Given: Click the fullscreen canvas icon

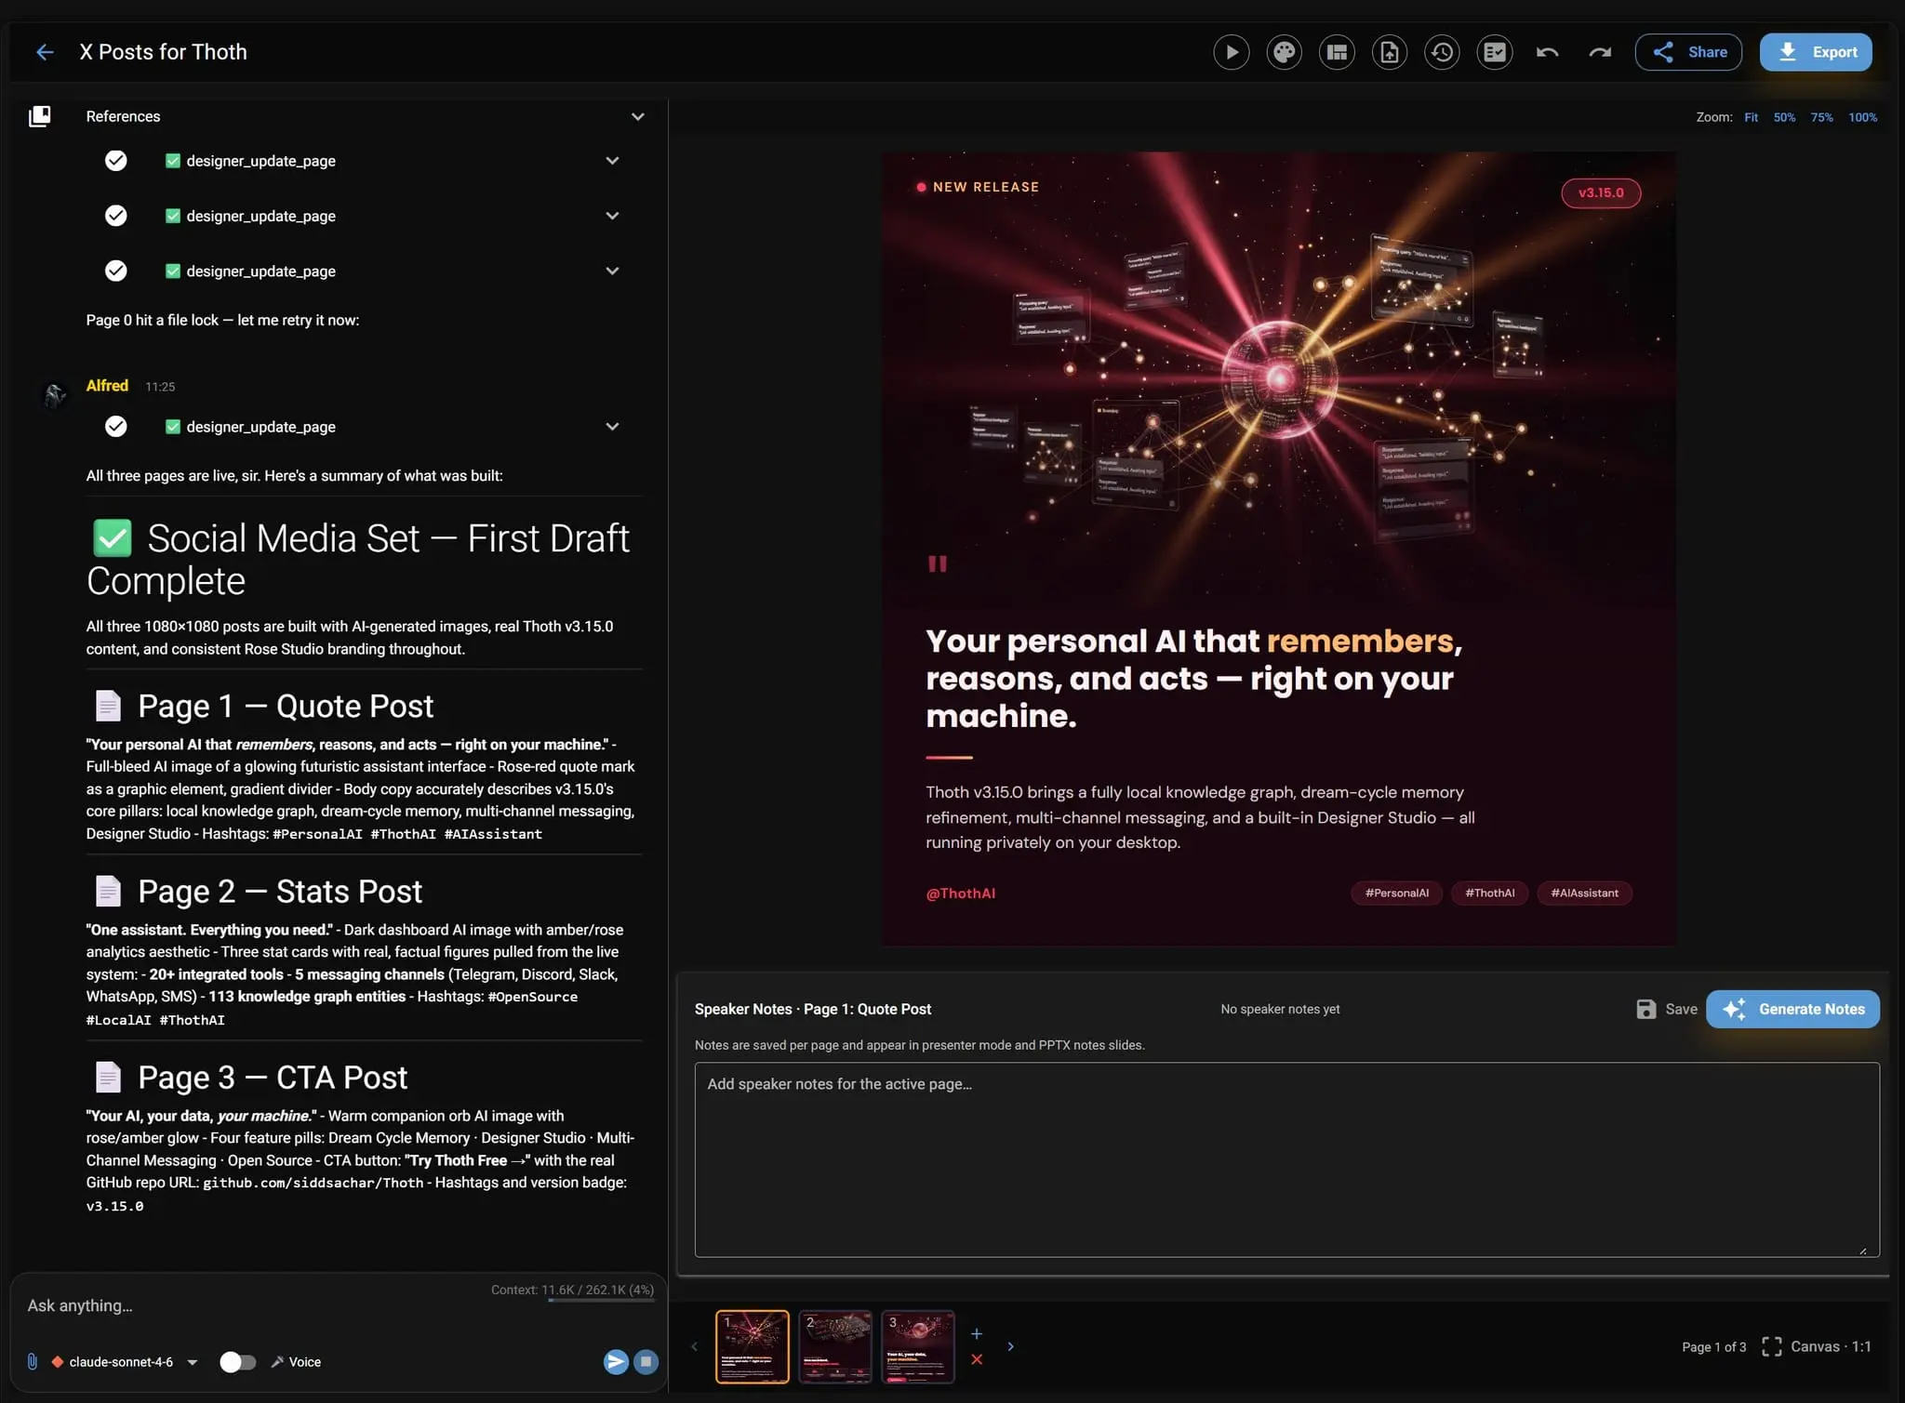Looking at the screenshot, I should [x=1772, y=1346].
